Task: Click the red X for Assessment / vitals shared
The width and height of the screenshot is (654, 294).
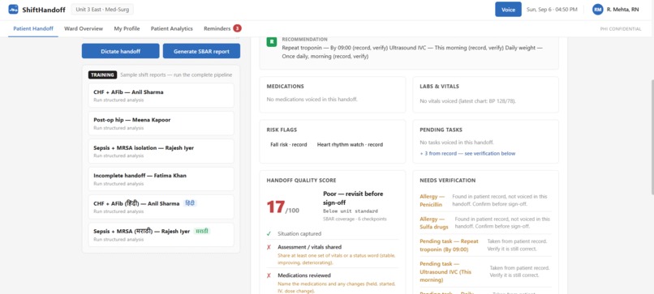Action: point(269,247)
